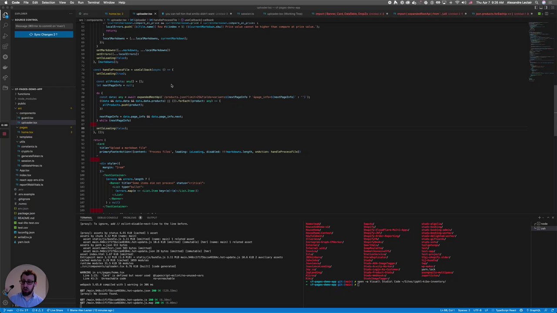Collapse the Source Control section
557x313 pixels.
click(x=26, y=20)
